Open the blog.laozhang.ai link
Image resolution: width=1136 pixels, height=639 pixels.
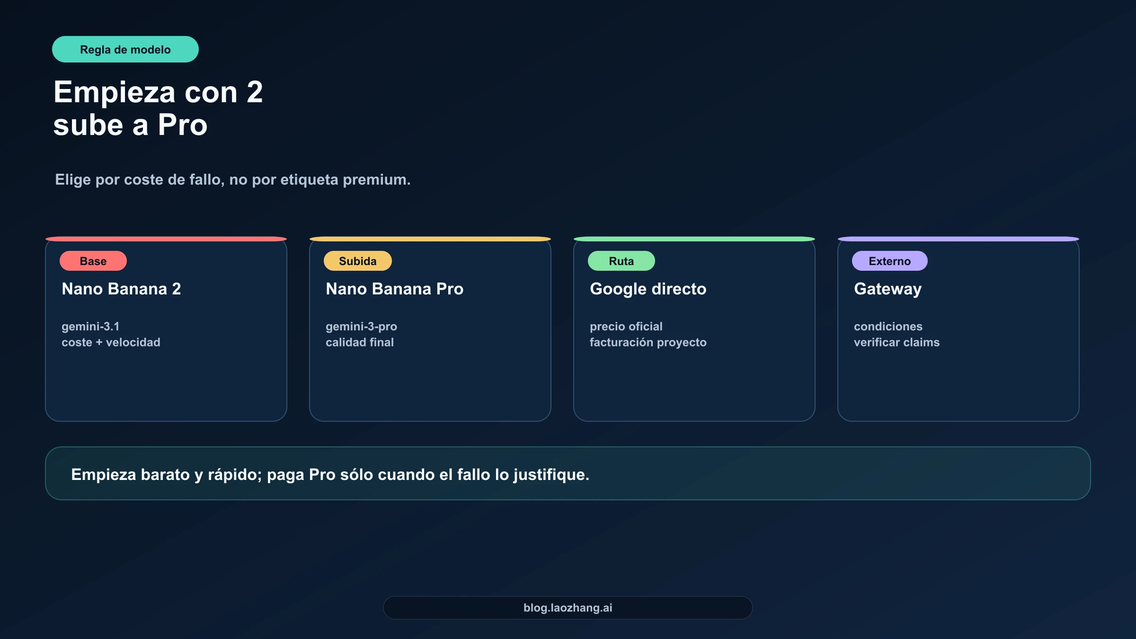(x=568, y=608)
